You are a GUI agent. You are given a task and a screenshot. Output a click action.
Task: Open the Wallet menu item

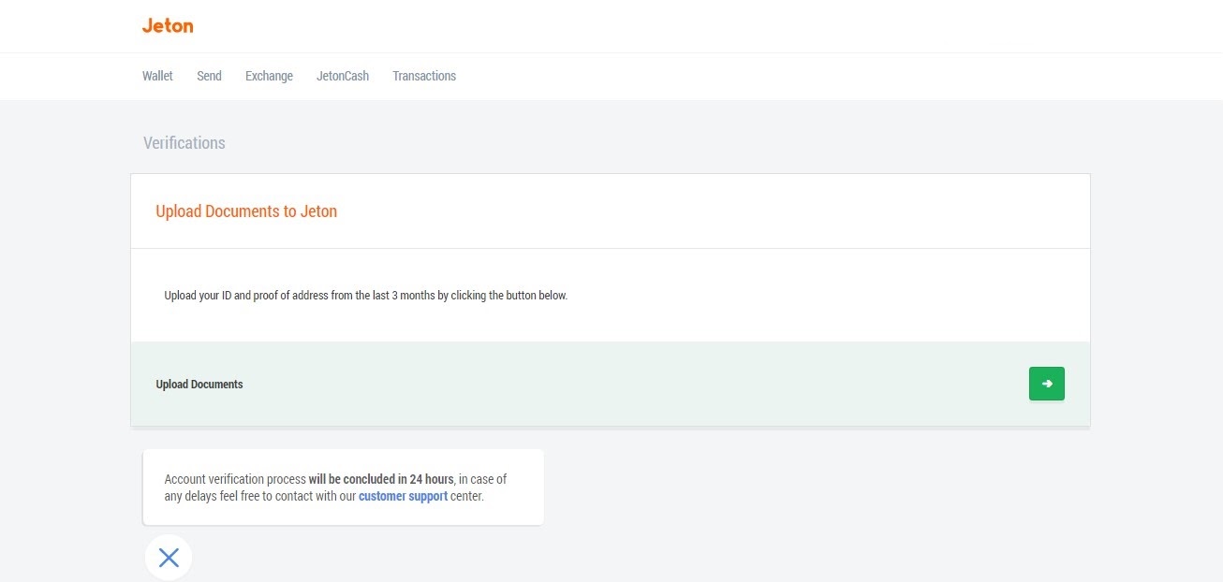157,76
